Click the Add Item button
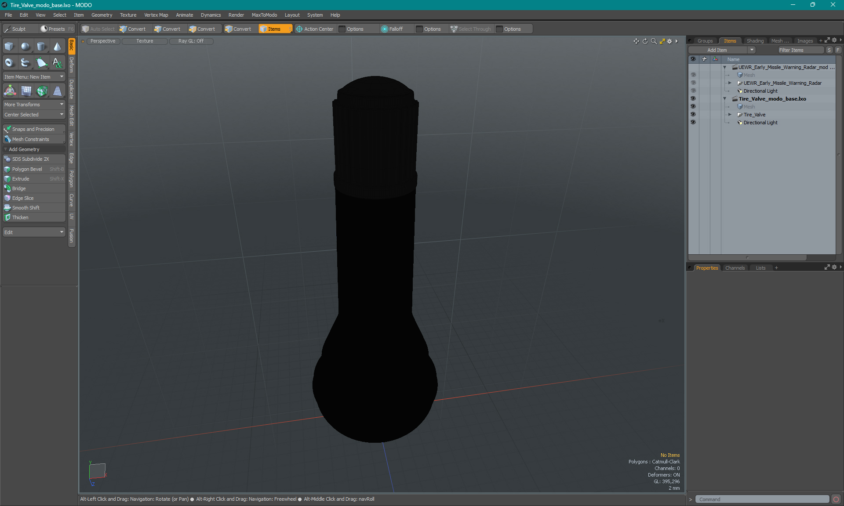The image size is (844, 506). tap(717, 50)
